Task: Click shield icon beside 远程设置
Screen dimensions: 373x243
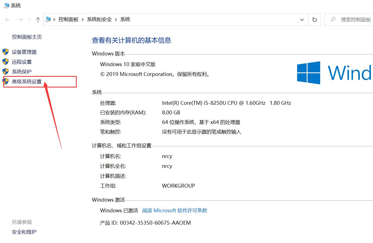Action: pos(6,62)
